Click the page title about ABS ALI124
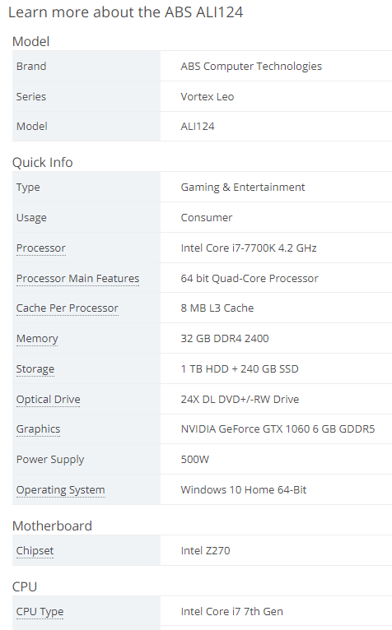The width and height of the screenshot is (392, 630). (x=125, y=12)
